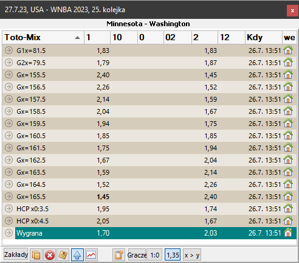The height and width of the screenshot is (263, 299).
Task: Click the home icon in the Gx=159.5 row
Action: pos(288,123)
